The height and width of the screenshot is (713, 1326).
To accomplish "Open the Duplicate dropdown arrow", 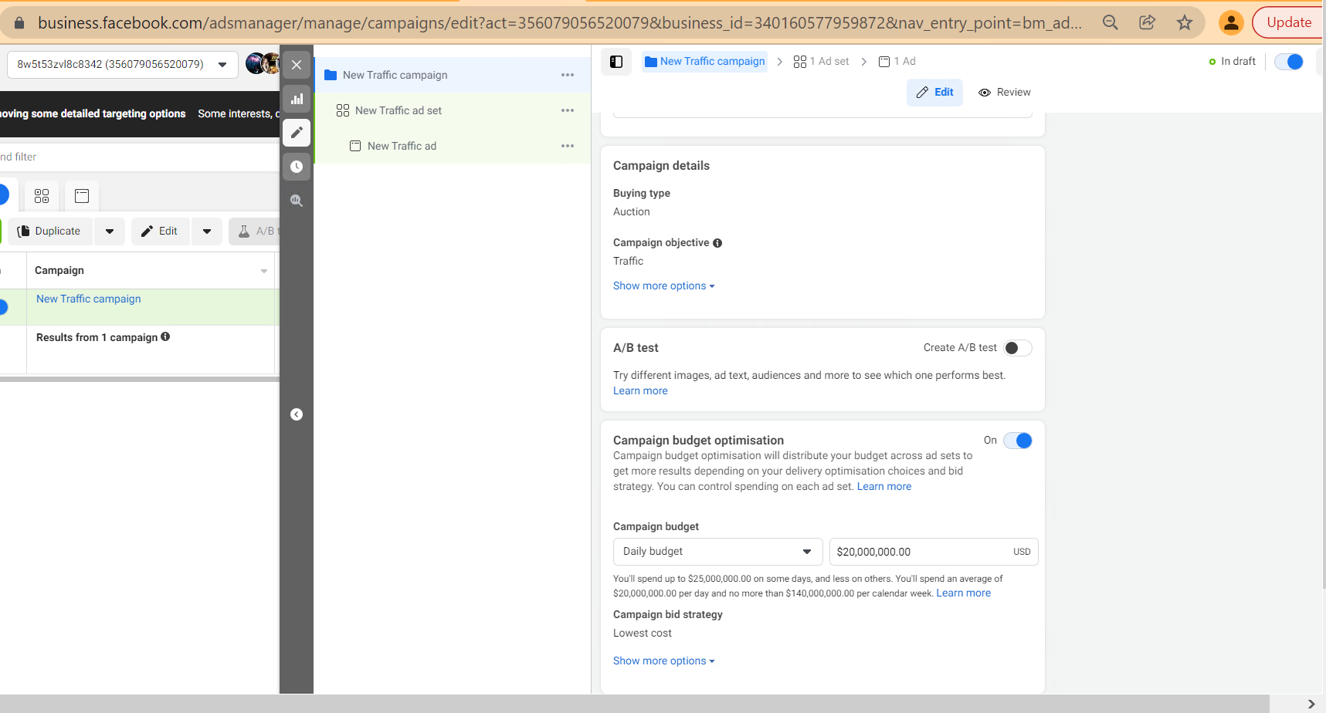I will (x=110, y=231).
